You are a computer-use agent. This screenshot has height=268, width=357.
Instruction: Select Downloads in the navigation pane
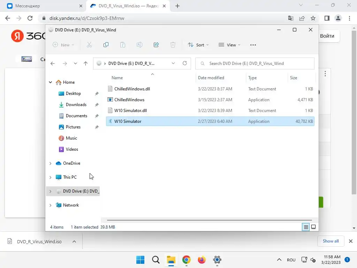tap(76, 105)
